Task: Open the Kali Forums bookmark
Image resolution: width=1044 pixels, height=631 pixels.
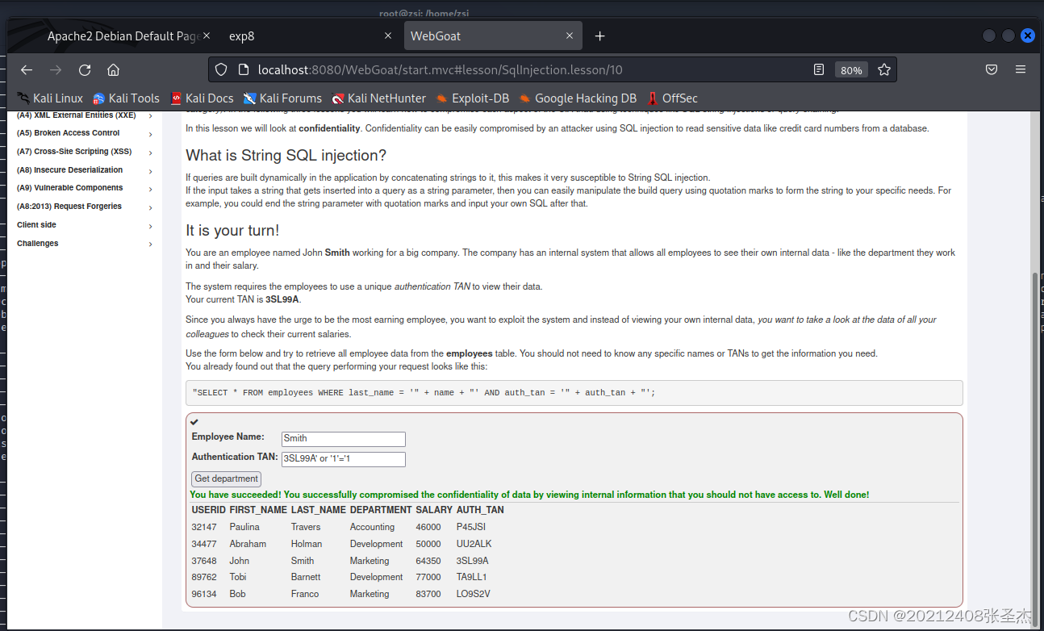Action: coord(282,98)
